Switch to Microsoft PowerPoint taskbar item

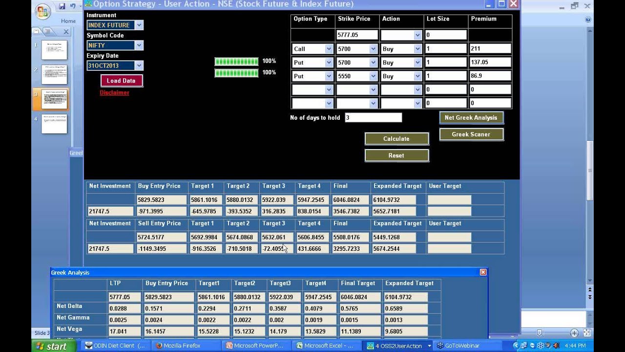coord(256,346)
